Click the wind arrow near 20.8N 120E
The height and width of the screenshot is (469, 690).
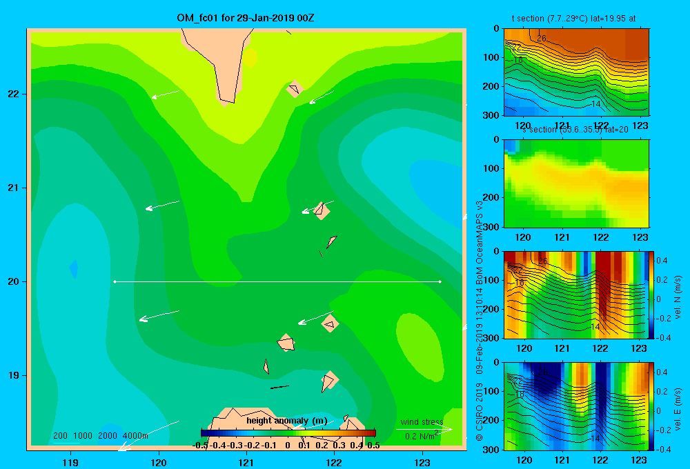162,206
